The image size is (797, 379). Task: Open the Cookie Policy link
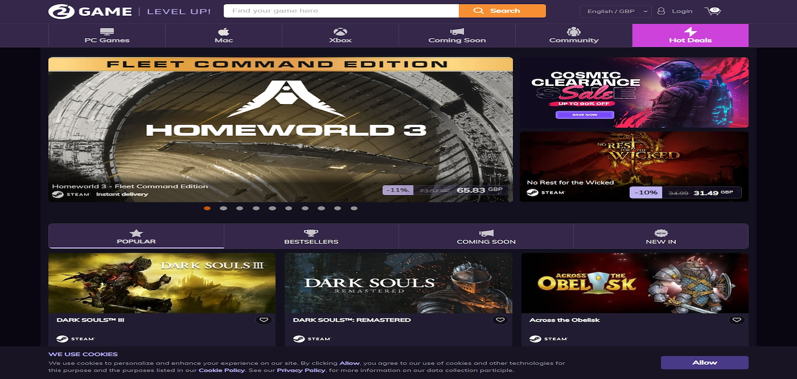[221, 370]
